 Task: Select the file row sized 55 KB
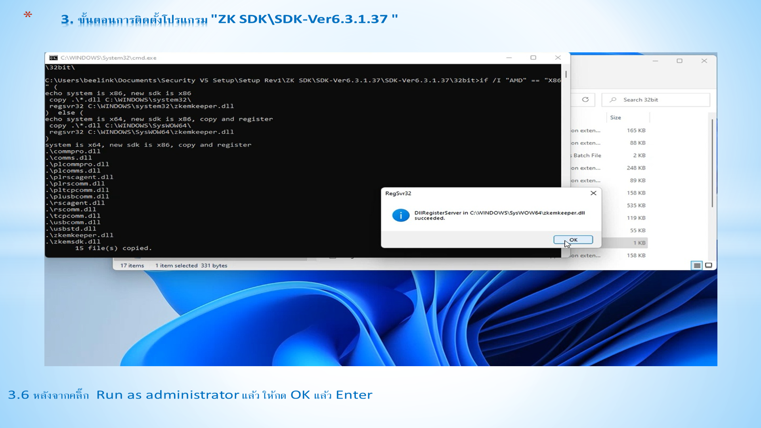[x=625, y=230]
